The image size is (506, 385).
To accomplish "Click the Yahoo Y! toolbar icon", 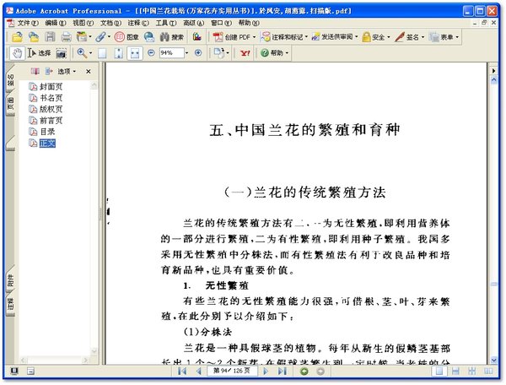I will [x=245, y=53].
